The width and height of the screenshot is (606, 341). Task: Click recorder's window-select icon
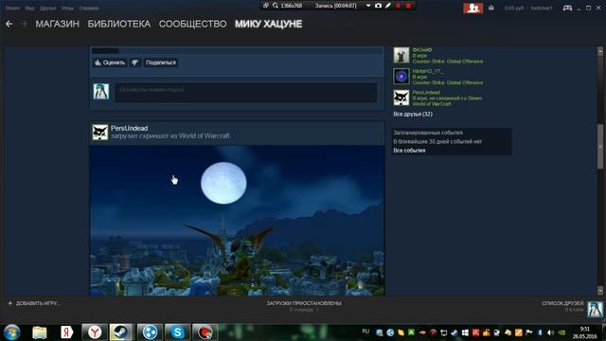tap(266, 6)
